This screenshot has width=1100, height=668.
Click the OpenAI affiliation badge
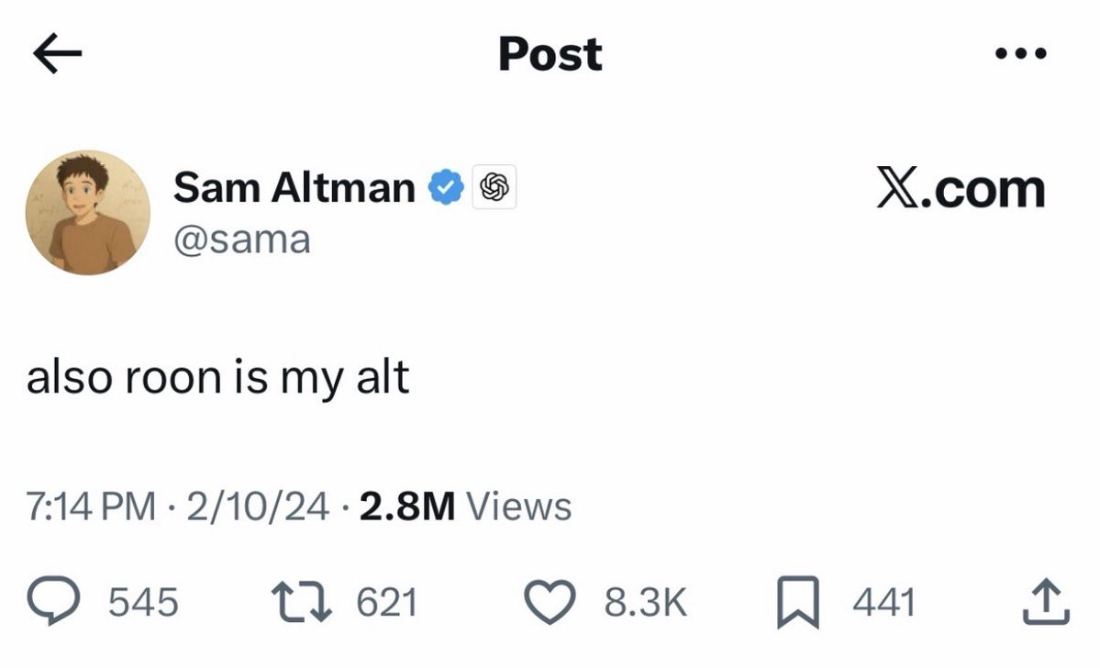[494, 188]
